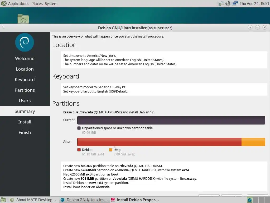Click the Location heading in summary
This screenshot has height=203, width=270.
tap(64, 45)
